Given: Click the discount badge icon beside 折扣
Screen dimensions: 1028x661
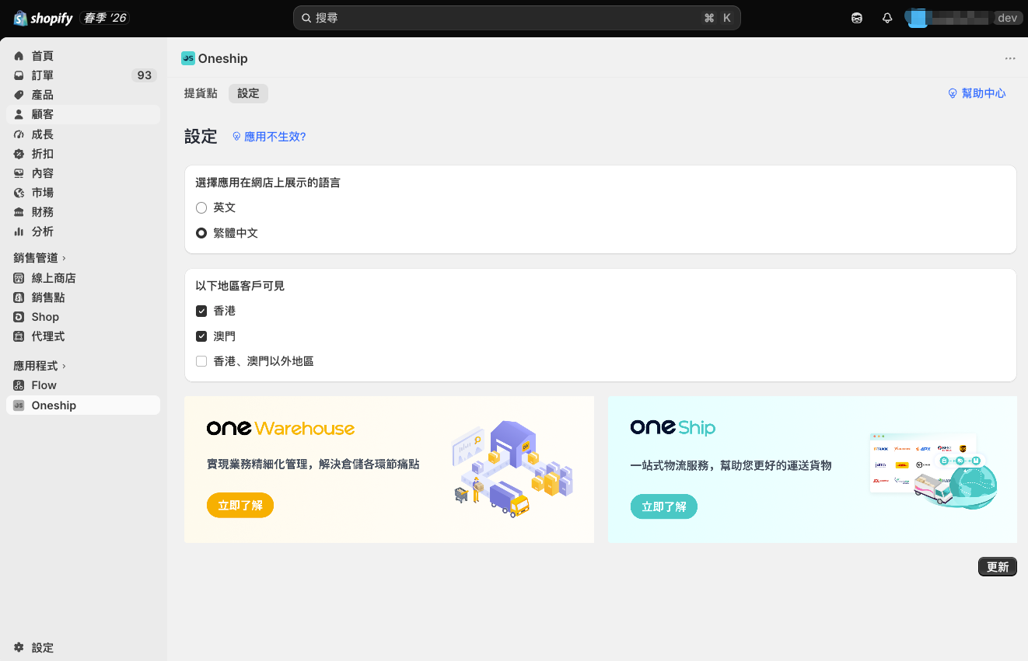Looking at the screenshot, I should tap(19, 154).
